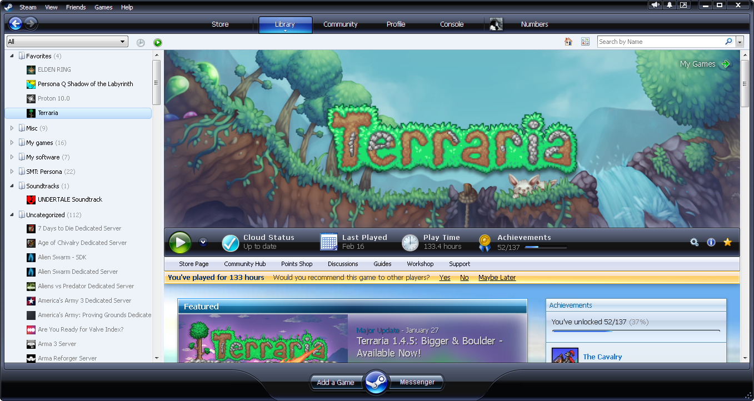
Task: Collapse the Uncategorized category
Action: pyautogui.click(x=12, y=215)
